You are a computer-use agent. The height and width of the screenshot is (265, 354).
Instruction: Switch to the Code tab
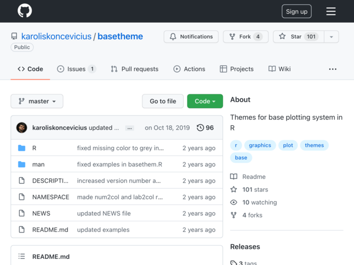pos(30,69)
